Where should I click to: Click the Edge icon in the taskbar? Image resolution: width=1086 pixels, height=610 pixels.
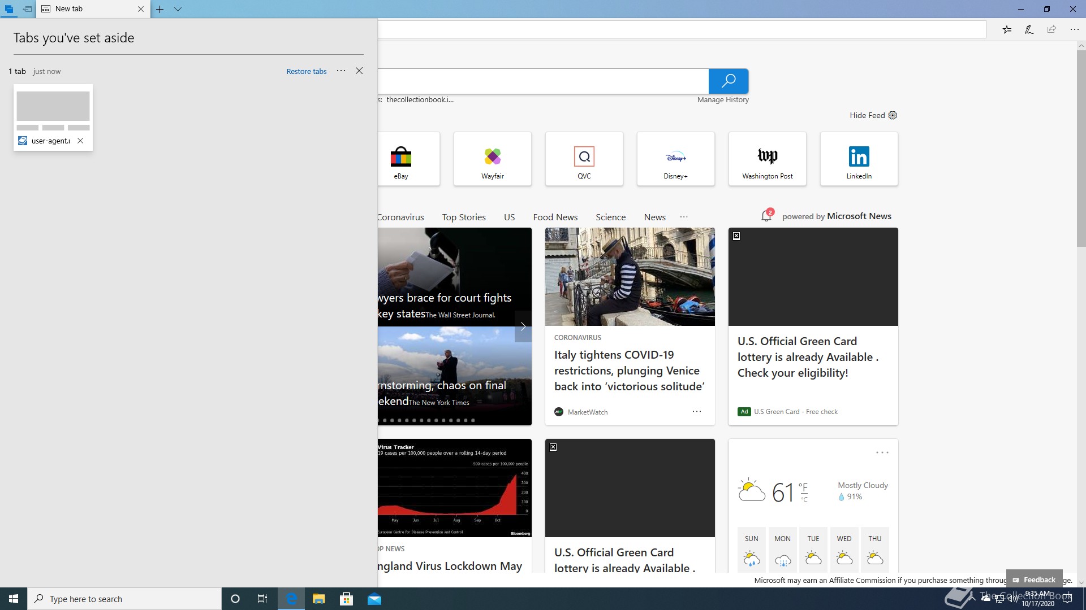291,599
